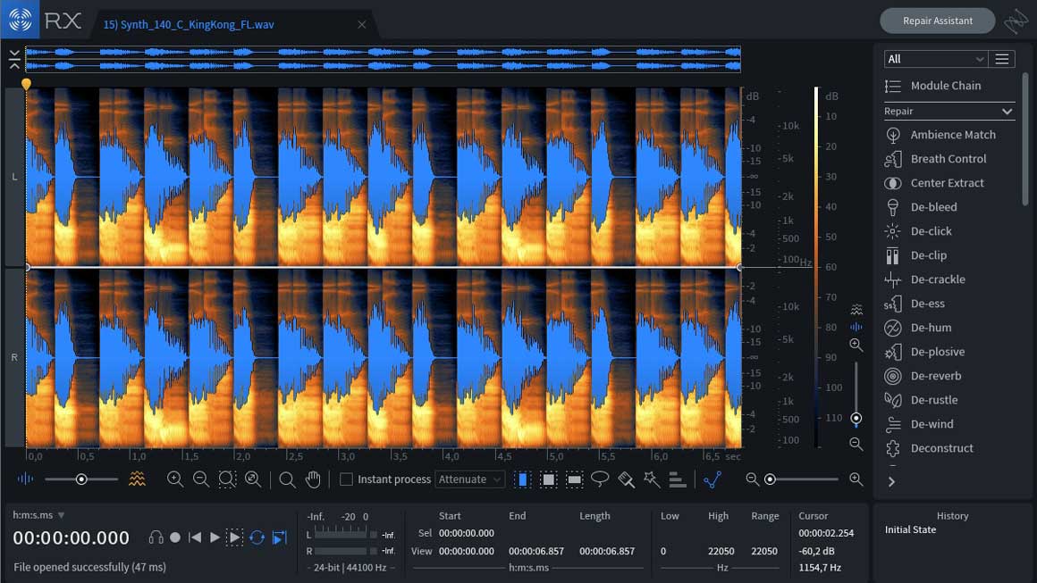Click the iZotope RX logo
1037x583 pixels.
(20, 20)
